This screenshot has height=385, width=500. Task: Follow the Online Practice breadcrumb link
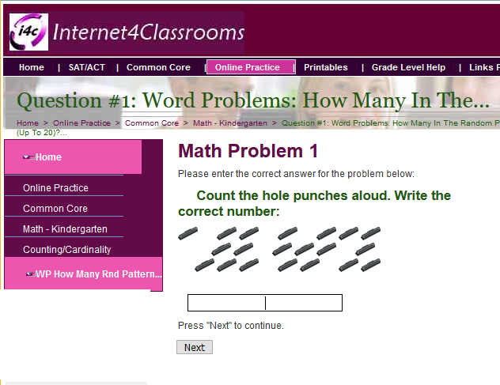[x=81, y=123]
